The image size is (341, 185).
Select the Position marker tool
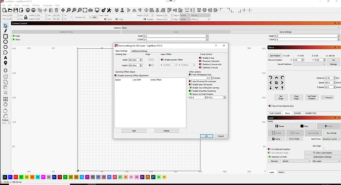click(x=5, y=63)
